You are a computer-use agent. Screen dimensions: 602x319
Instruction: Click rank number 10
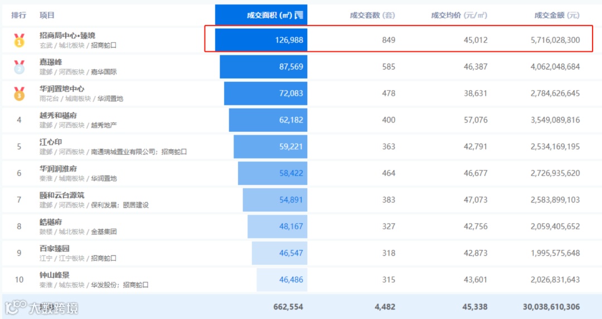tap(19, 280)
